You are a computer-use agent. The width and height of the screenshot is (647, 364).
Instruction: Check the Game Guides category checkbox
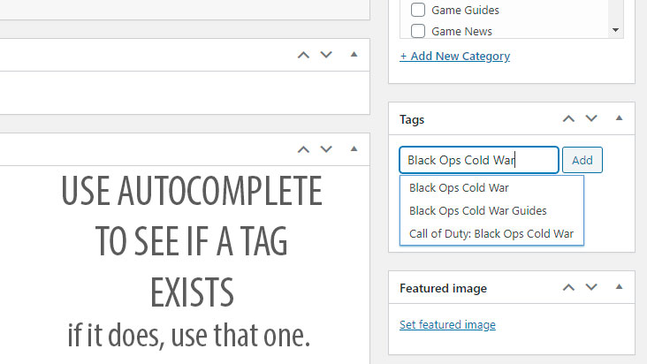pyautogui.click(x=418, y=11)
